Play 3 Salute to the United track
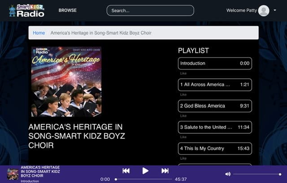Screen dimensions: 287x183 pos(215,127)
